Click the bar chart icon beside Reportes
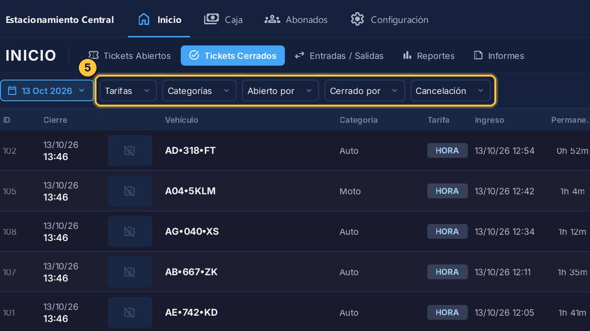Screen dimensions: 590x331 point(407,55)
